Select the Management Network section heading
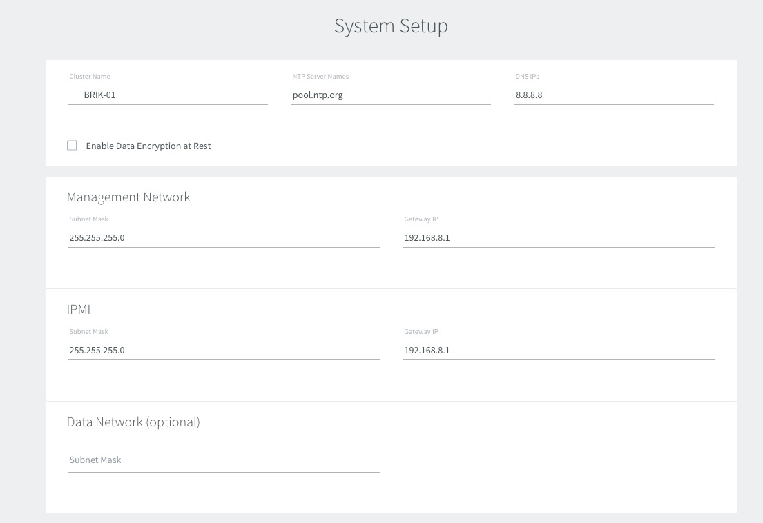The image size is (763, 523). tap(128, 197)
